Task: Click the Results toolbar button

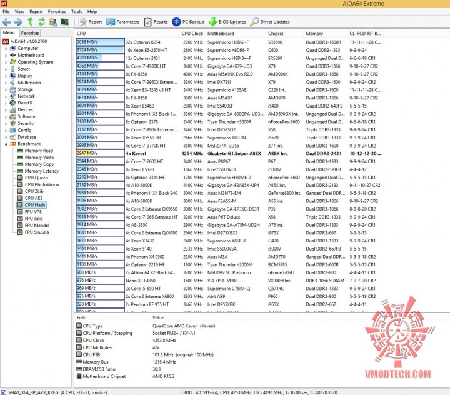Action: tap(156, 22)
